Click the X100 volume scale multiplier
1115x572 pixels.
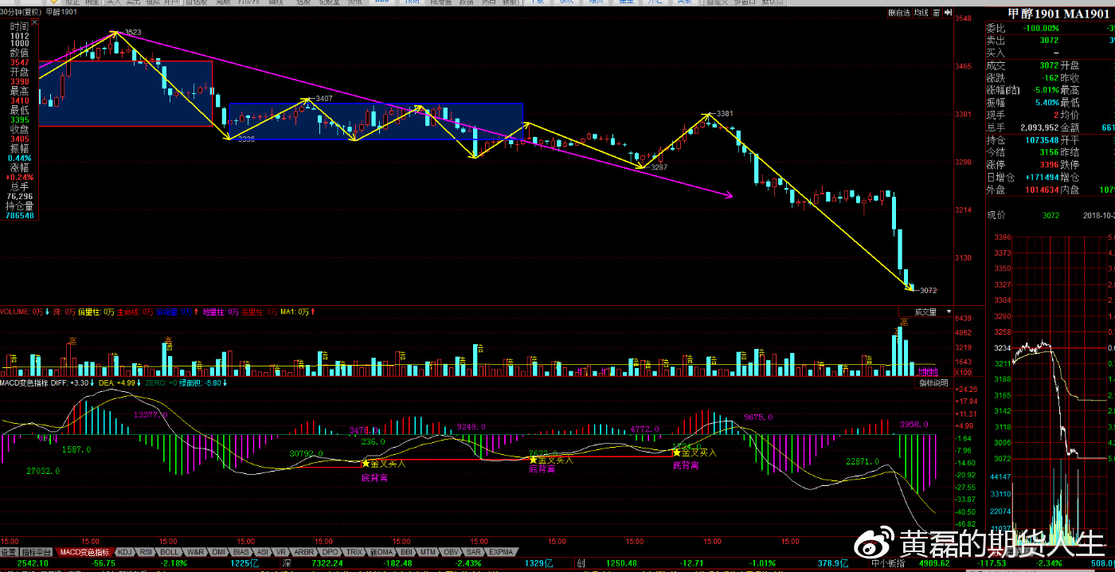point(941,373)
